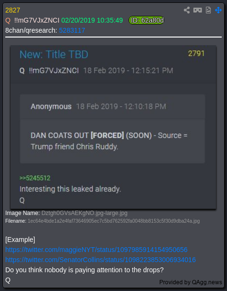
Task: Click the image name DztghOGVsAEKgNO.jpg-large.jpg
Action: click(84, 213)
